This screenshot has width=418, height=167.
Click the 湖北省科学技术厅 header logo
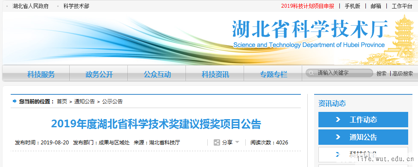point(310,34)
